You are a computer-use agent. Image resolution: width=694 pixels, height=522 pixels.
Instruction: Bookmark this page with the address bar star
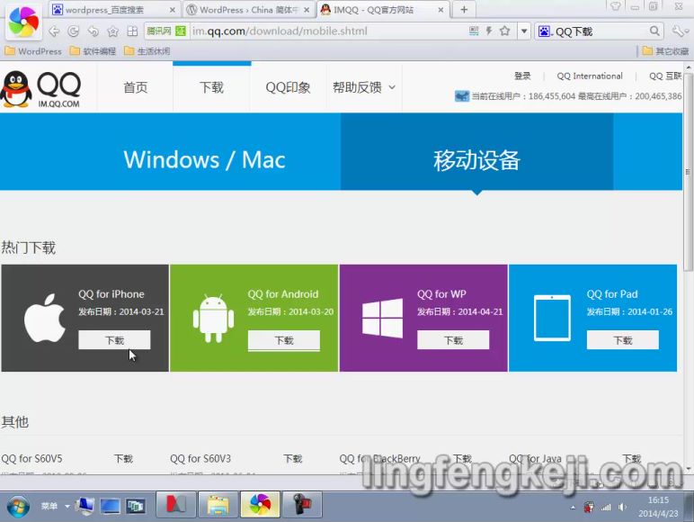click(504, 31)
